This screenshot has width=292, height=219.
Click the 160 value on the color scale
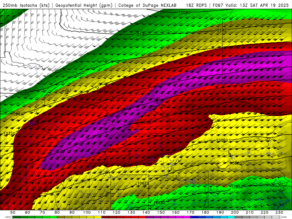pos(176,212)
